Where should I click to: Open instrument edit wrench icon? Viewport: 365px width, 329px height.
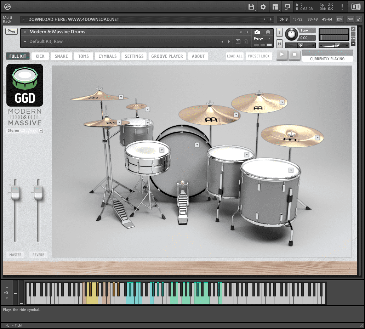tap(11, 31)
